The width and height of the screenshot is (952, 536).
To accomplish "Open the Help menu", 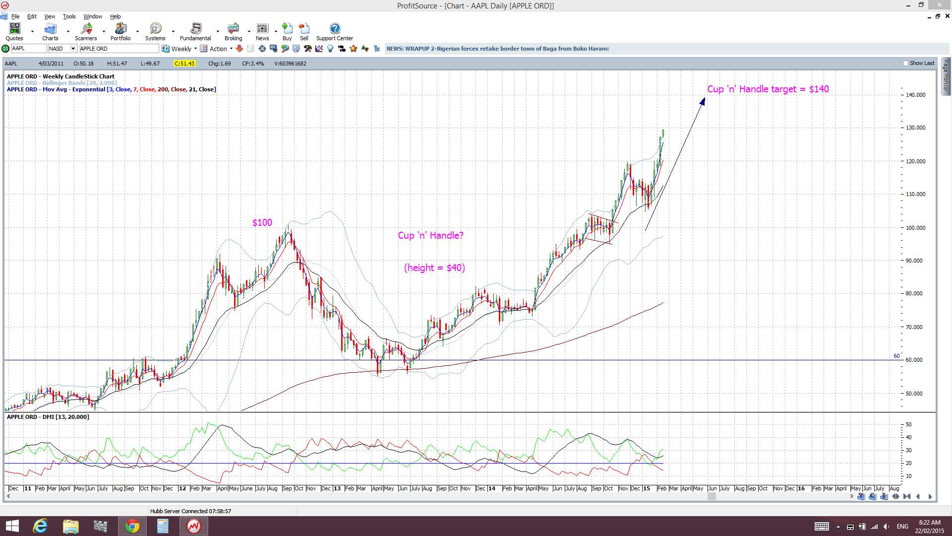I will coord(115,16).
